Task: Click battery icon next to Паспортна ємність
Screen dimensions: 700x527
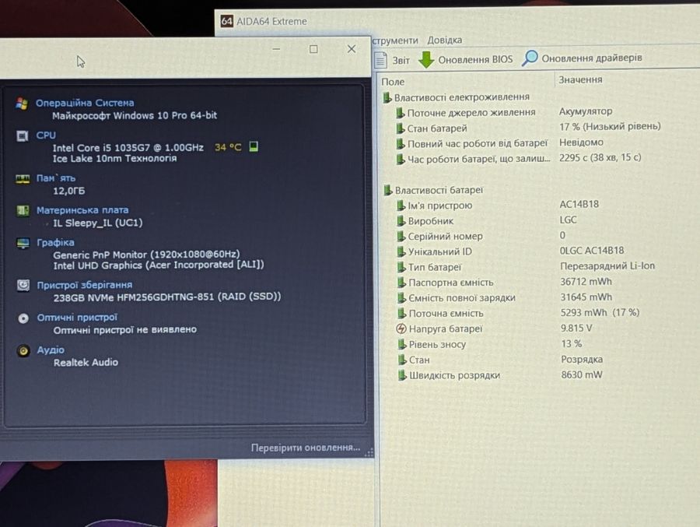Action: (402, 283)
